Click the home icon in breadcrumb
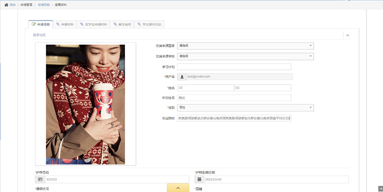The height and width of the screenshot is (192, 383). click(x=6, y=4)
